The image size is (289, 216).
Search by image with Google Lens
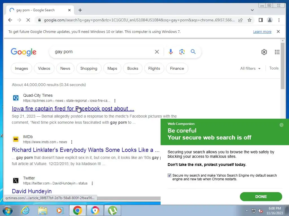[x=182, y=52]
